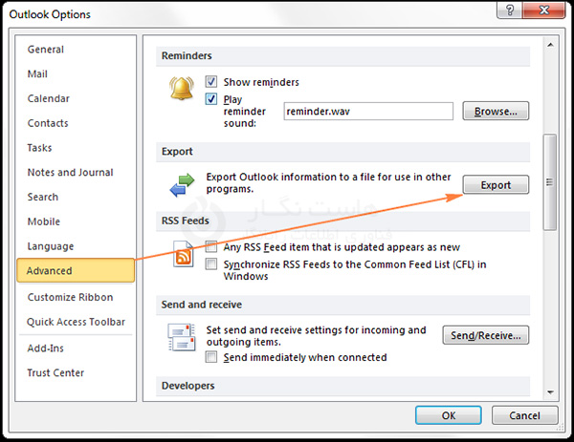Check Synchronize RSS Feeds to Common Feed List

[x=211, y=263]
